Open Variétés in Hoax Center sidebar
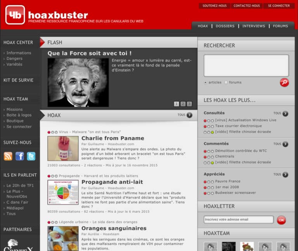This screenshot has height=251, width=298. (14, 65)
